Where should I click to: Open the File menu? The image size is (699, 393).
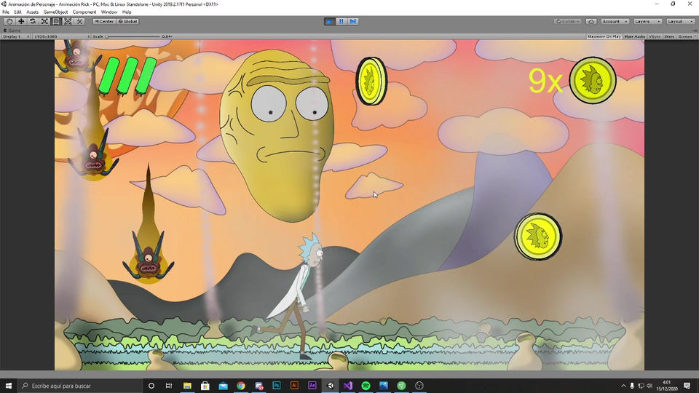coord(6,12)
